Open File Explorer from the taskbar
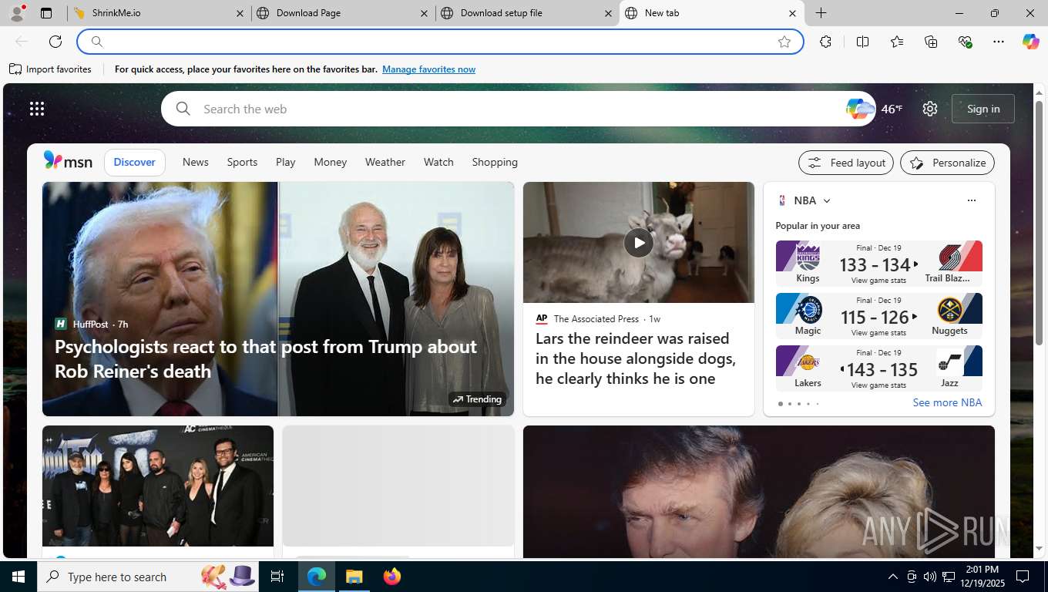 click(x=354, y=577)
